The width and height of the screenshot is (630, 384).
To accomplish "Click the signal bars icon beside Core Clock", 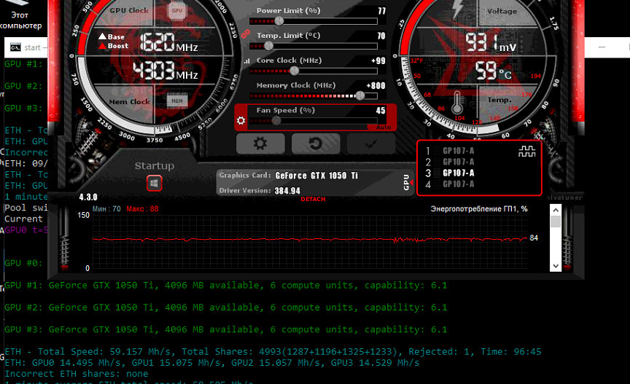I will (x=246, y=61).
